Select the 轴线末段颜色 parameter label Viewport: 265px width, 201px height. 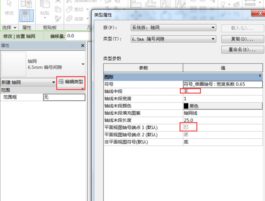click(x=118, y=106)
